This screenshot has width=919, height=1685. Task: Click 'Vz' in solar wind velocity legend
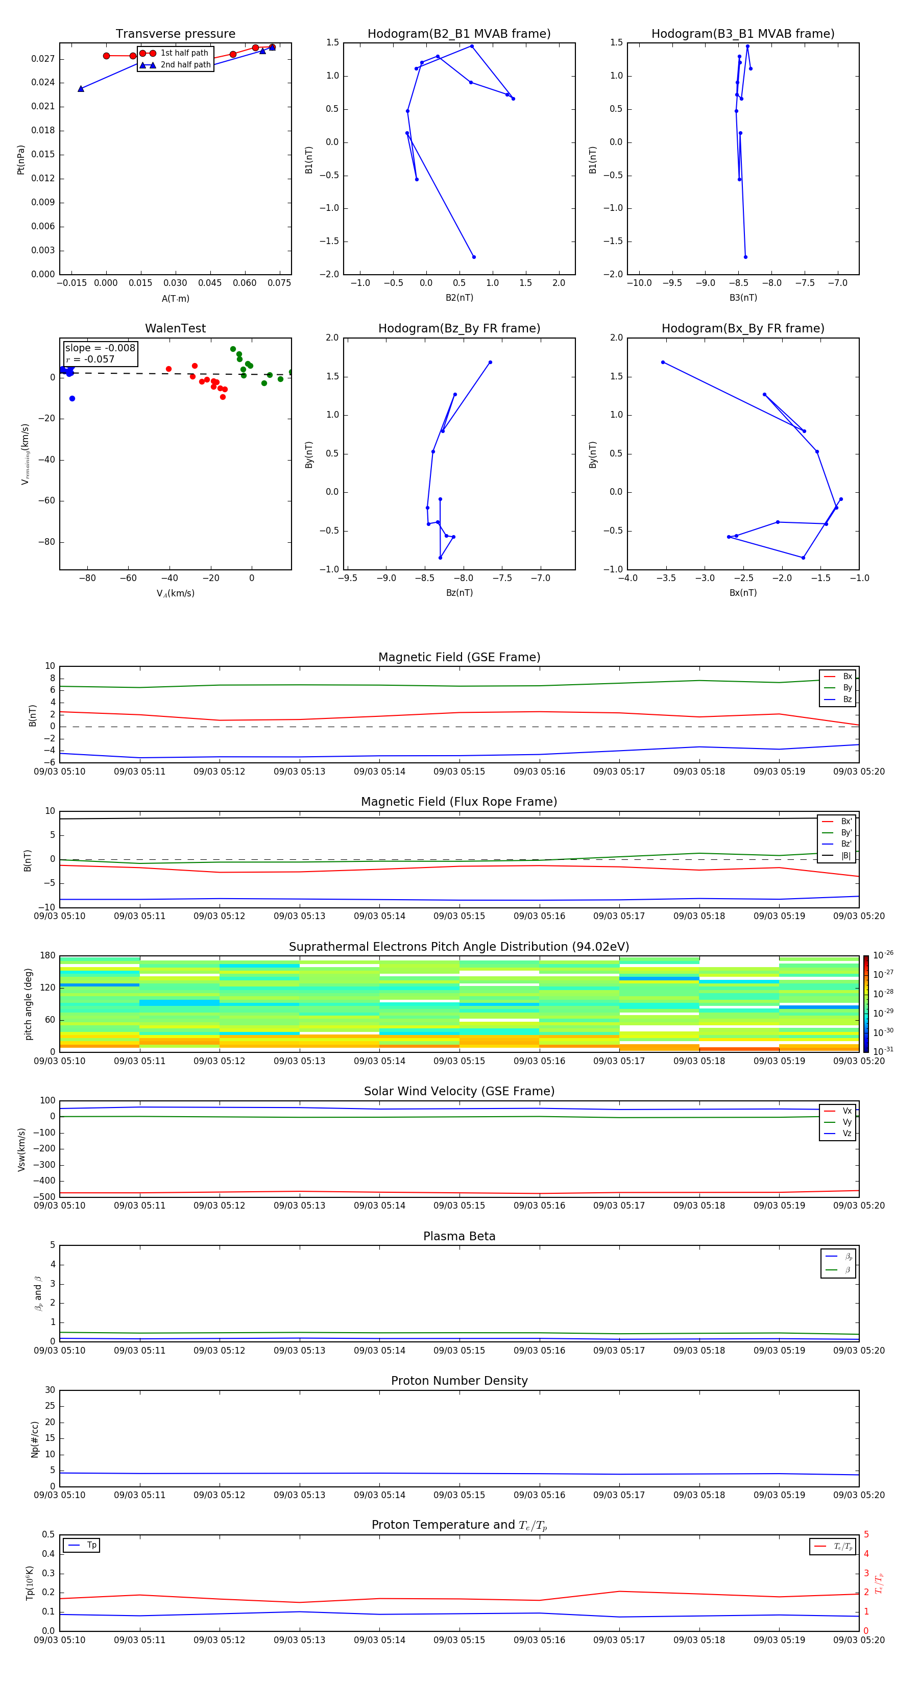click(x=847, y=1134)
